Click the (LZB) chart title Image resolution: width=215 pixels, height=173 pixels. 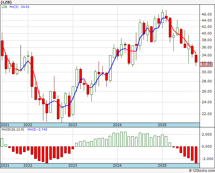pyautogui.click(x=6, y=2)
